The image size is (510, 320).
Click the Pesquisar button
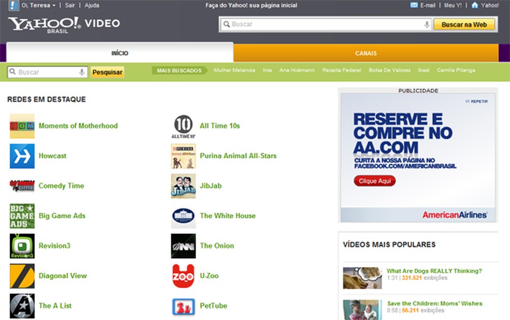click(x=107, y=72)
